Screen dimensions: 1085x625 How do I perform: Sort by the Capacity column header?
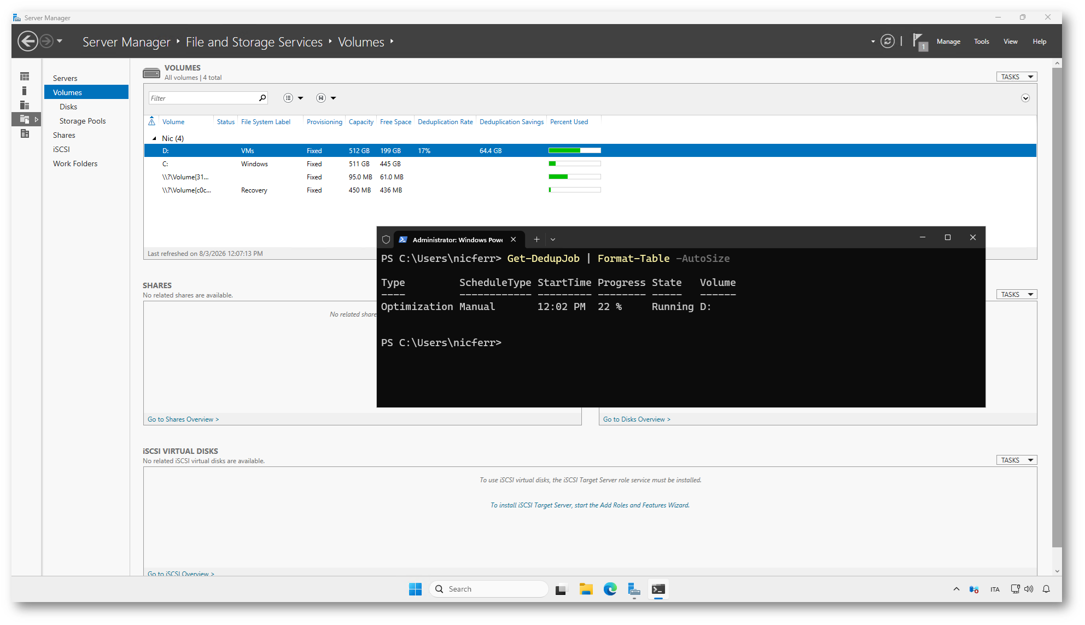click(x=361, y=122)
